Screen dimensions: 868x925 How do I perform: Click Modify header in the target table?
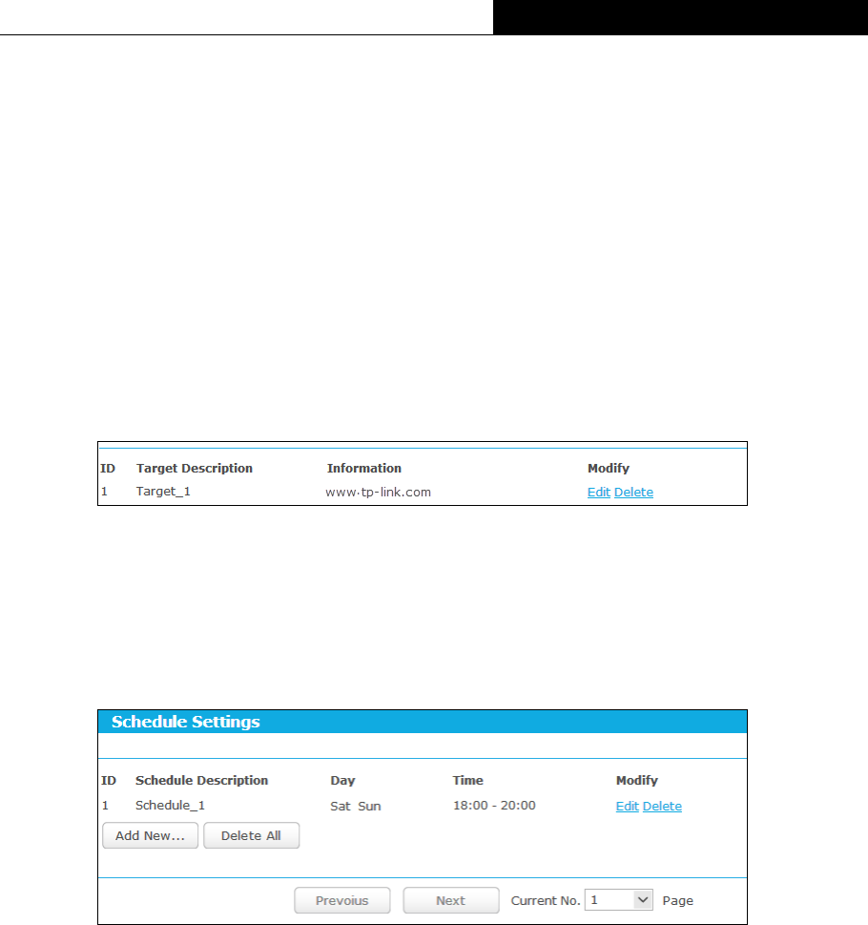[609, 468]
